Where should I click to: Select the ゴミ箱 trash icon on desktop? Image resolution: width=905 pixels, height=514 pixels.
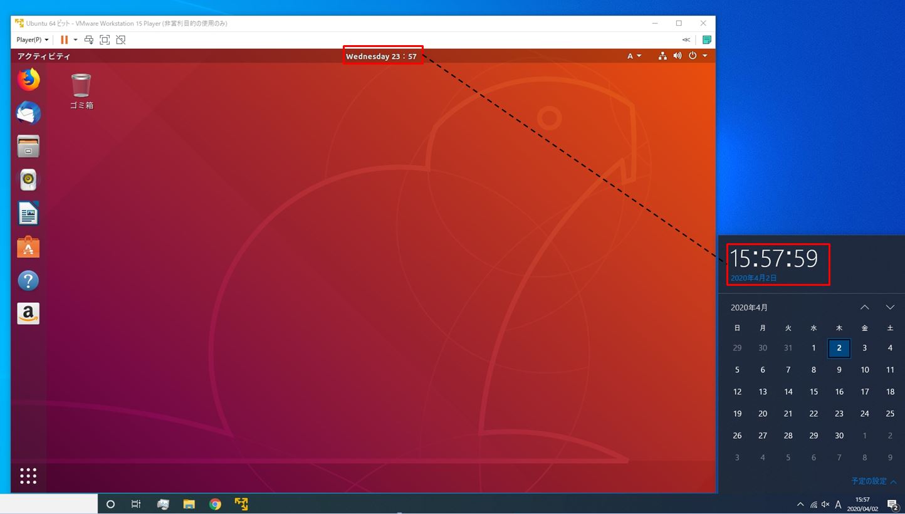(81, 92)
